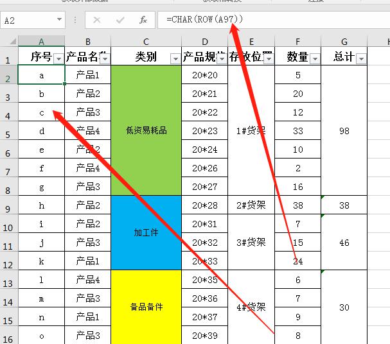390x344 pixels.
Task: Click the formula bar expand dots handle
Action: coord(75,20)
